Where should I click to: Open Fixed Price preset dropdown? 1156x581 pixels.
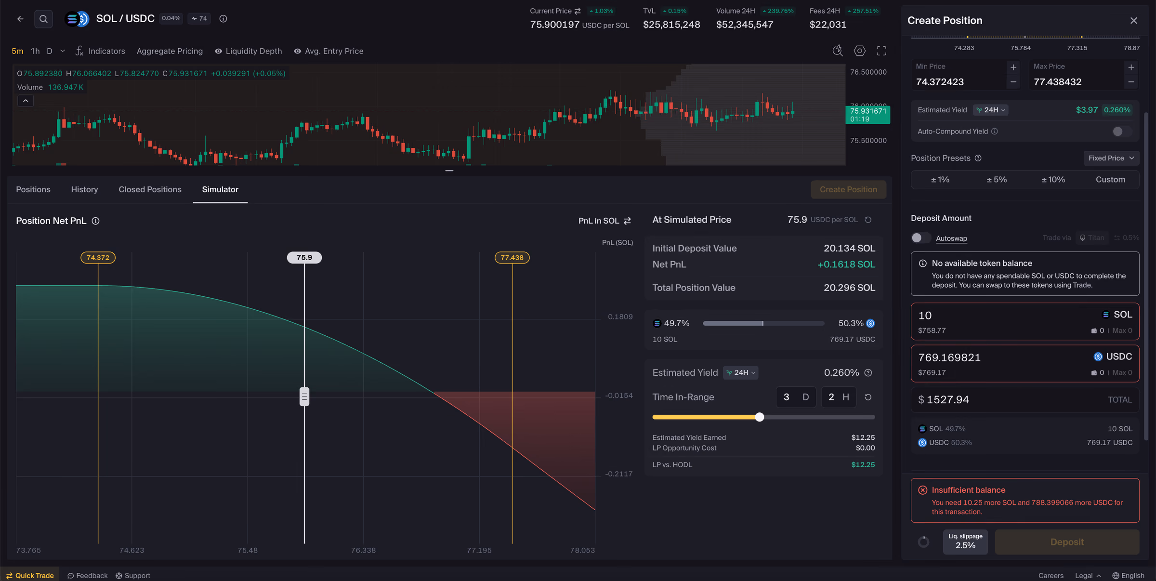(x=1111, y=158)
